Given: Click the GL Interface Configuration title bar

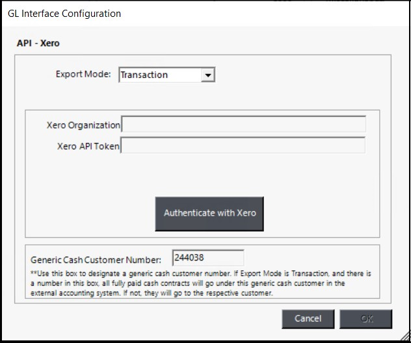Looking at the screenshot, I should tap(195, 13).
